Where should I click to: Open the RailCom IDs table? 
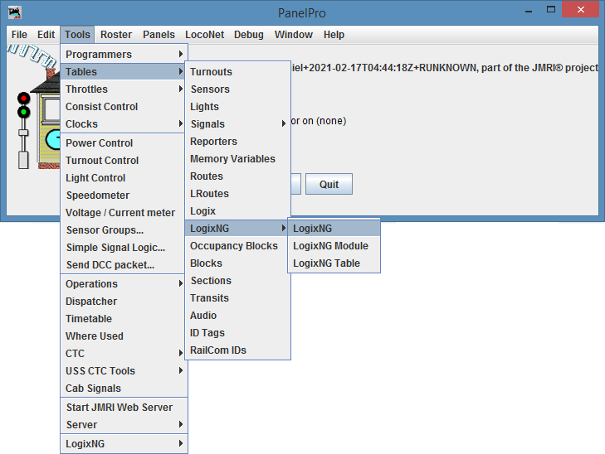237,350
